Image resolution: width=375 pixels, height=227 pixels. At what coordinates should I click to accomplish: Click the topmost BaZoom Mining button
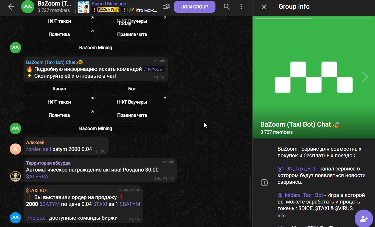[96, 48]
